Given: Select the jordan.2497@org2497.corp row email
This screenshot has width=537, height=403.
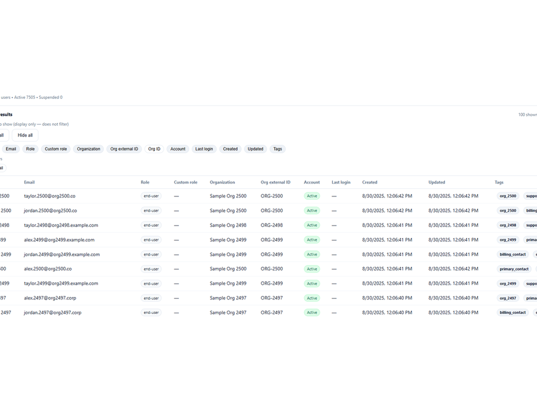Looking at the screenshot, I should click(52, 313).
